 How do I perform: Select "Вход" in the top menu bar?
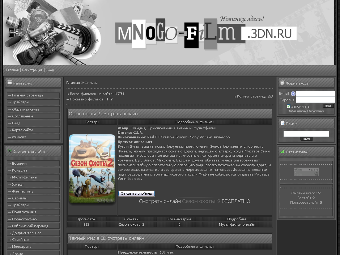click(x=50, y=70)
